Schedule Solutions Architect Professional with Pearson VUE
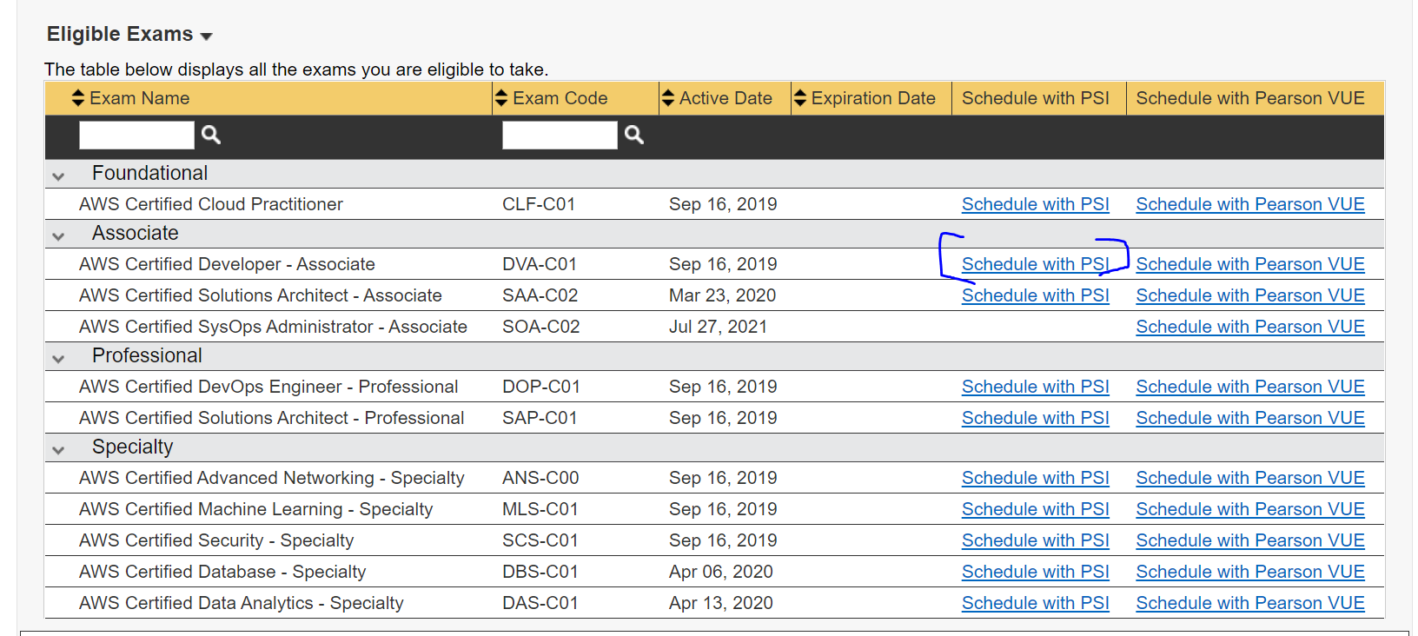The width and height of the screenshot is (1418, 636). click(1250, 418)
